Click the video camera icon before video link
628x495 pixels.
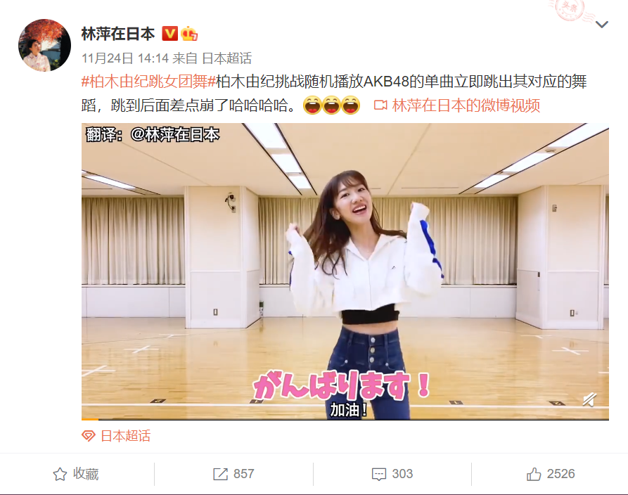pyautogui.click(x=380, y=105)
